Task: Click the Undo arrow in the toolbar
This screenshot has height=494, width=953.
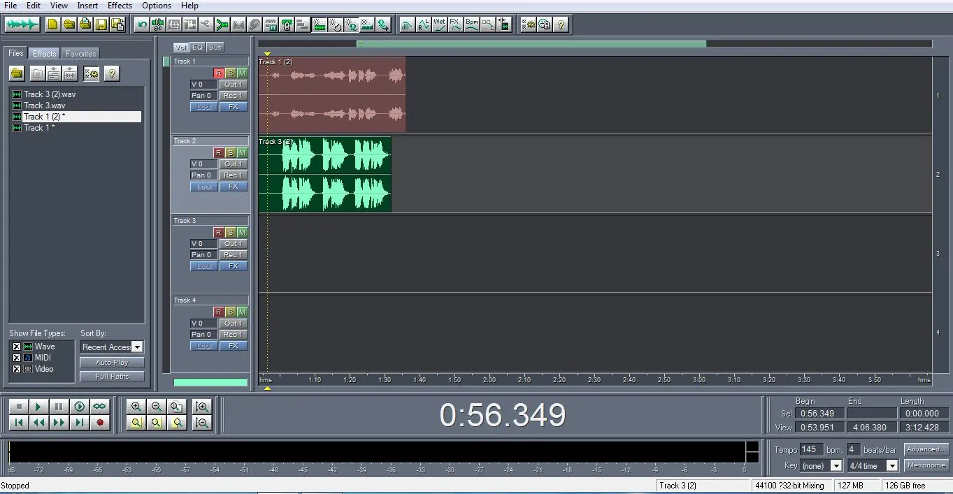Action: click(x=143, y=25)
